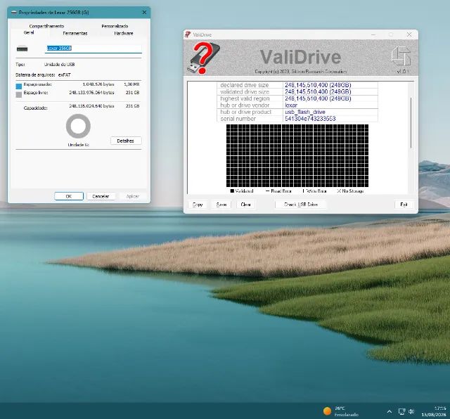The image size is (450, 419).
Task: Switch to the Hardware tab
Action: point(124,33)
